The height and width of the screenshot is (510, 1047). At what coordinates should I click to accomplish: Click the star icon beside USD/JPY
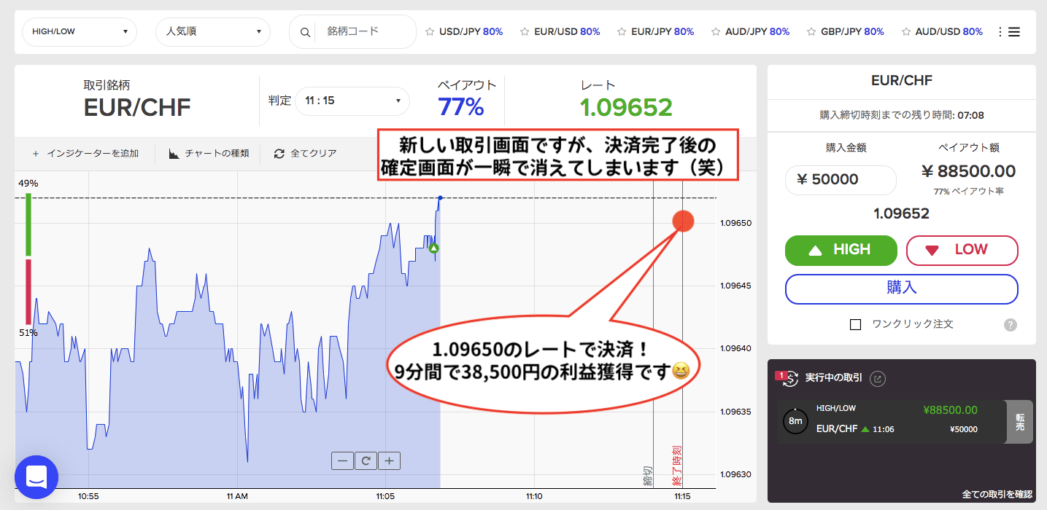coord(430,32)
